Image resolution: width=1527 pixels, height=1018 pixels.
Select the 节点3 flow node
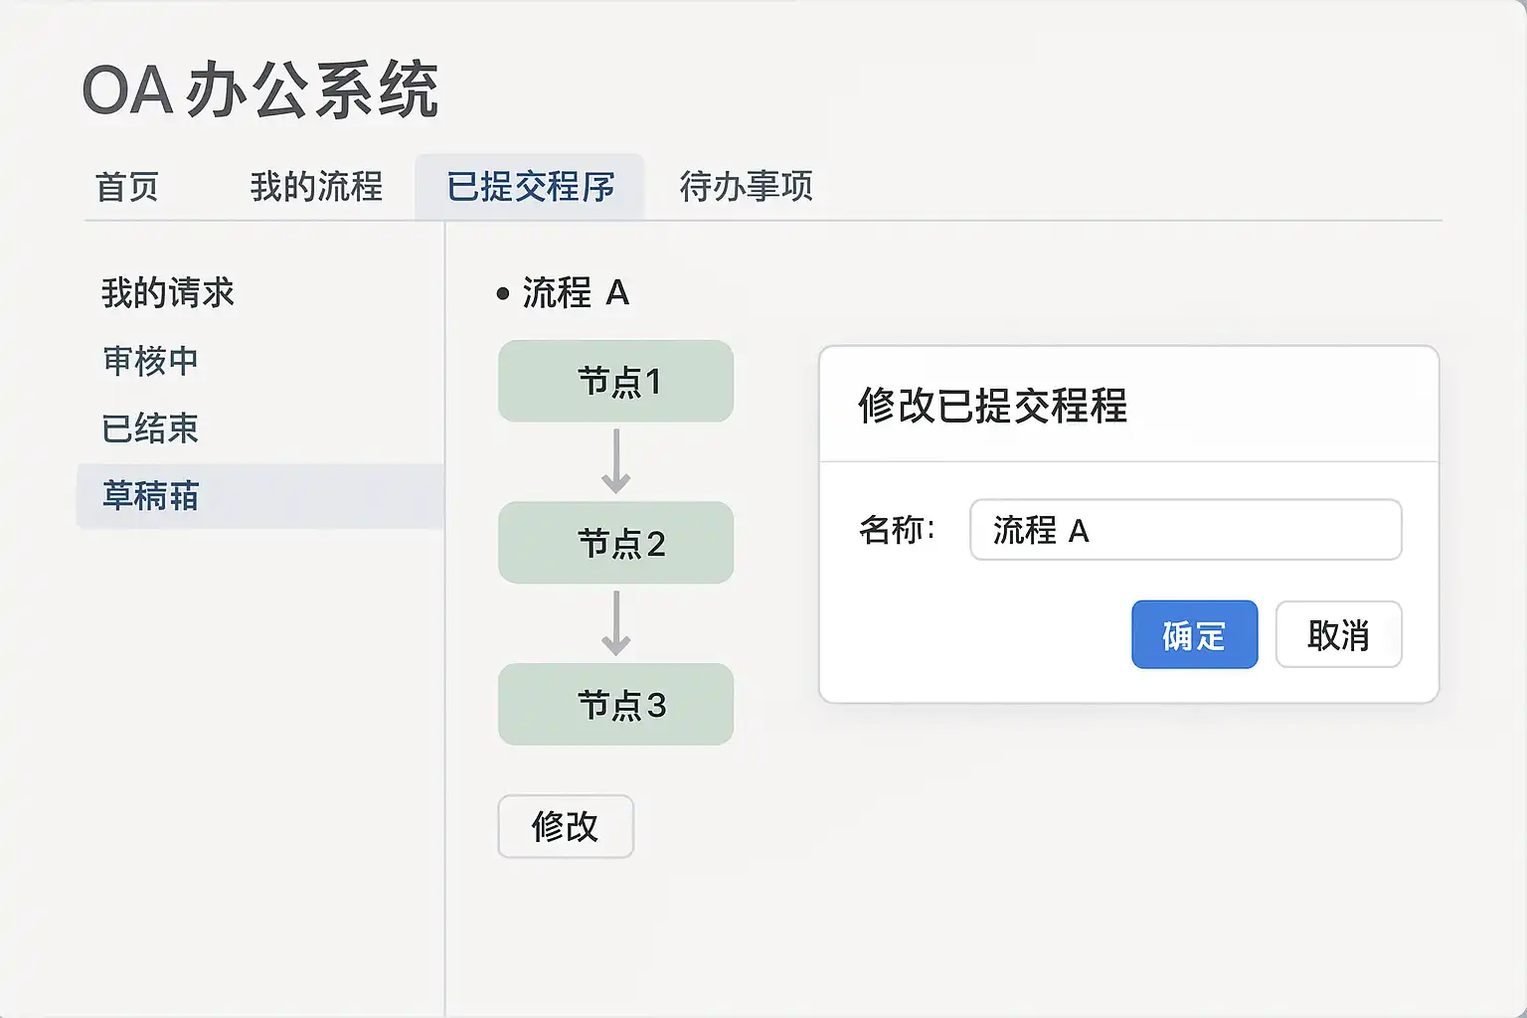tap(616, 705)
